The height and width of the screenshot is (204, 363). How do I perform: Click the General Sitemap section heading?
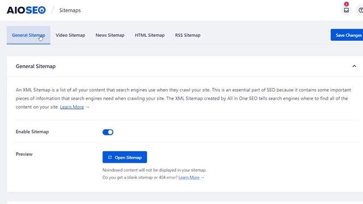[x=36, y=66]
